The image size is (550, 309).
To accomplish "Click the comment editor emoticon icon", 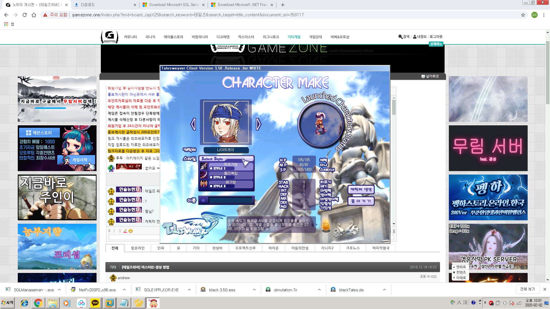I will click(x=131, y=231).
